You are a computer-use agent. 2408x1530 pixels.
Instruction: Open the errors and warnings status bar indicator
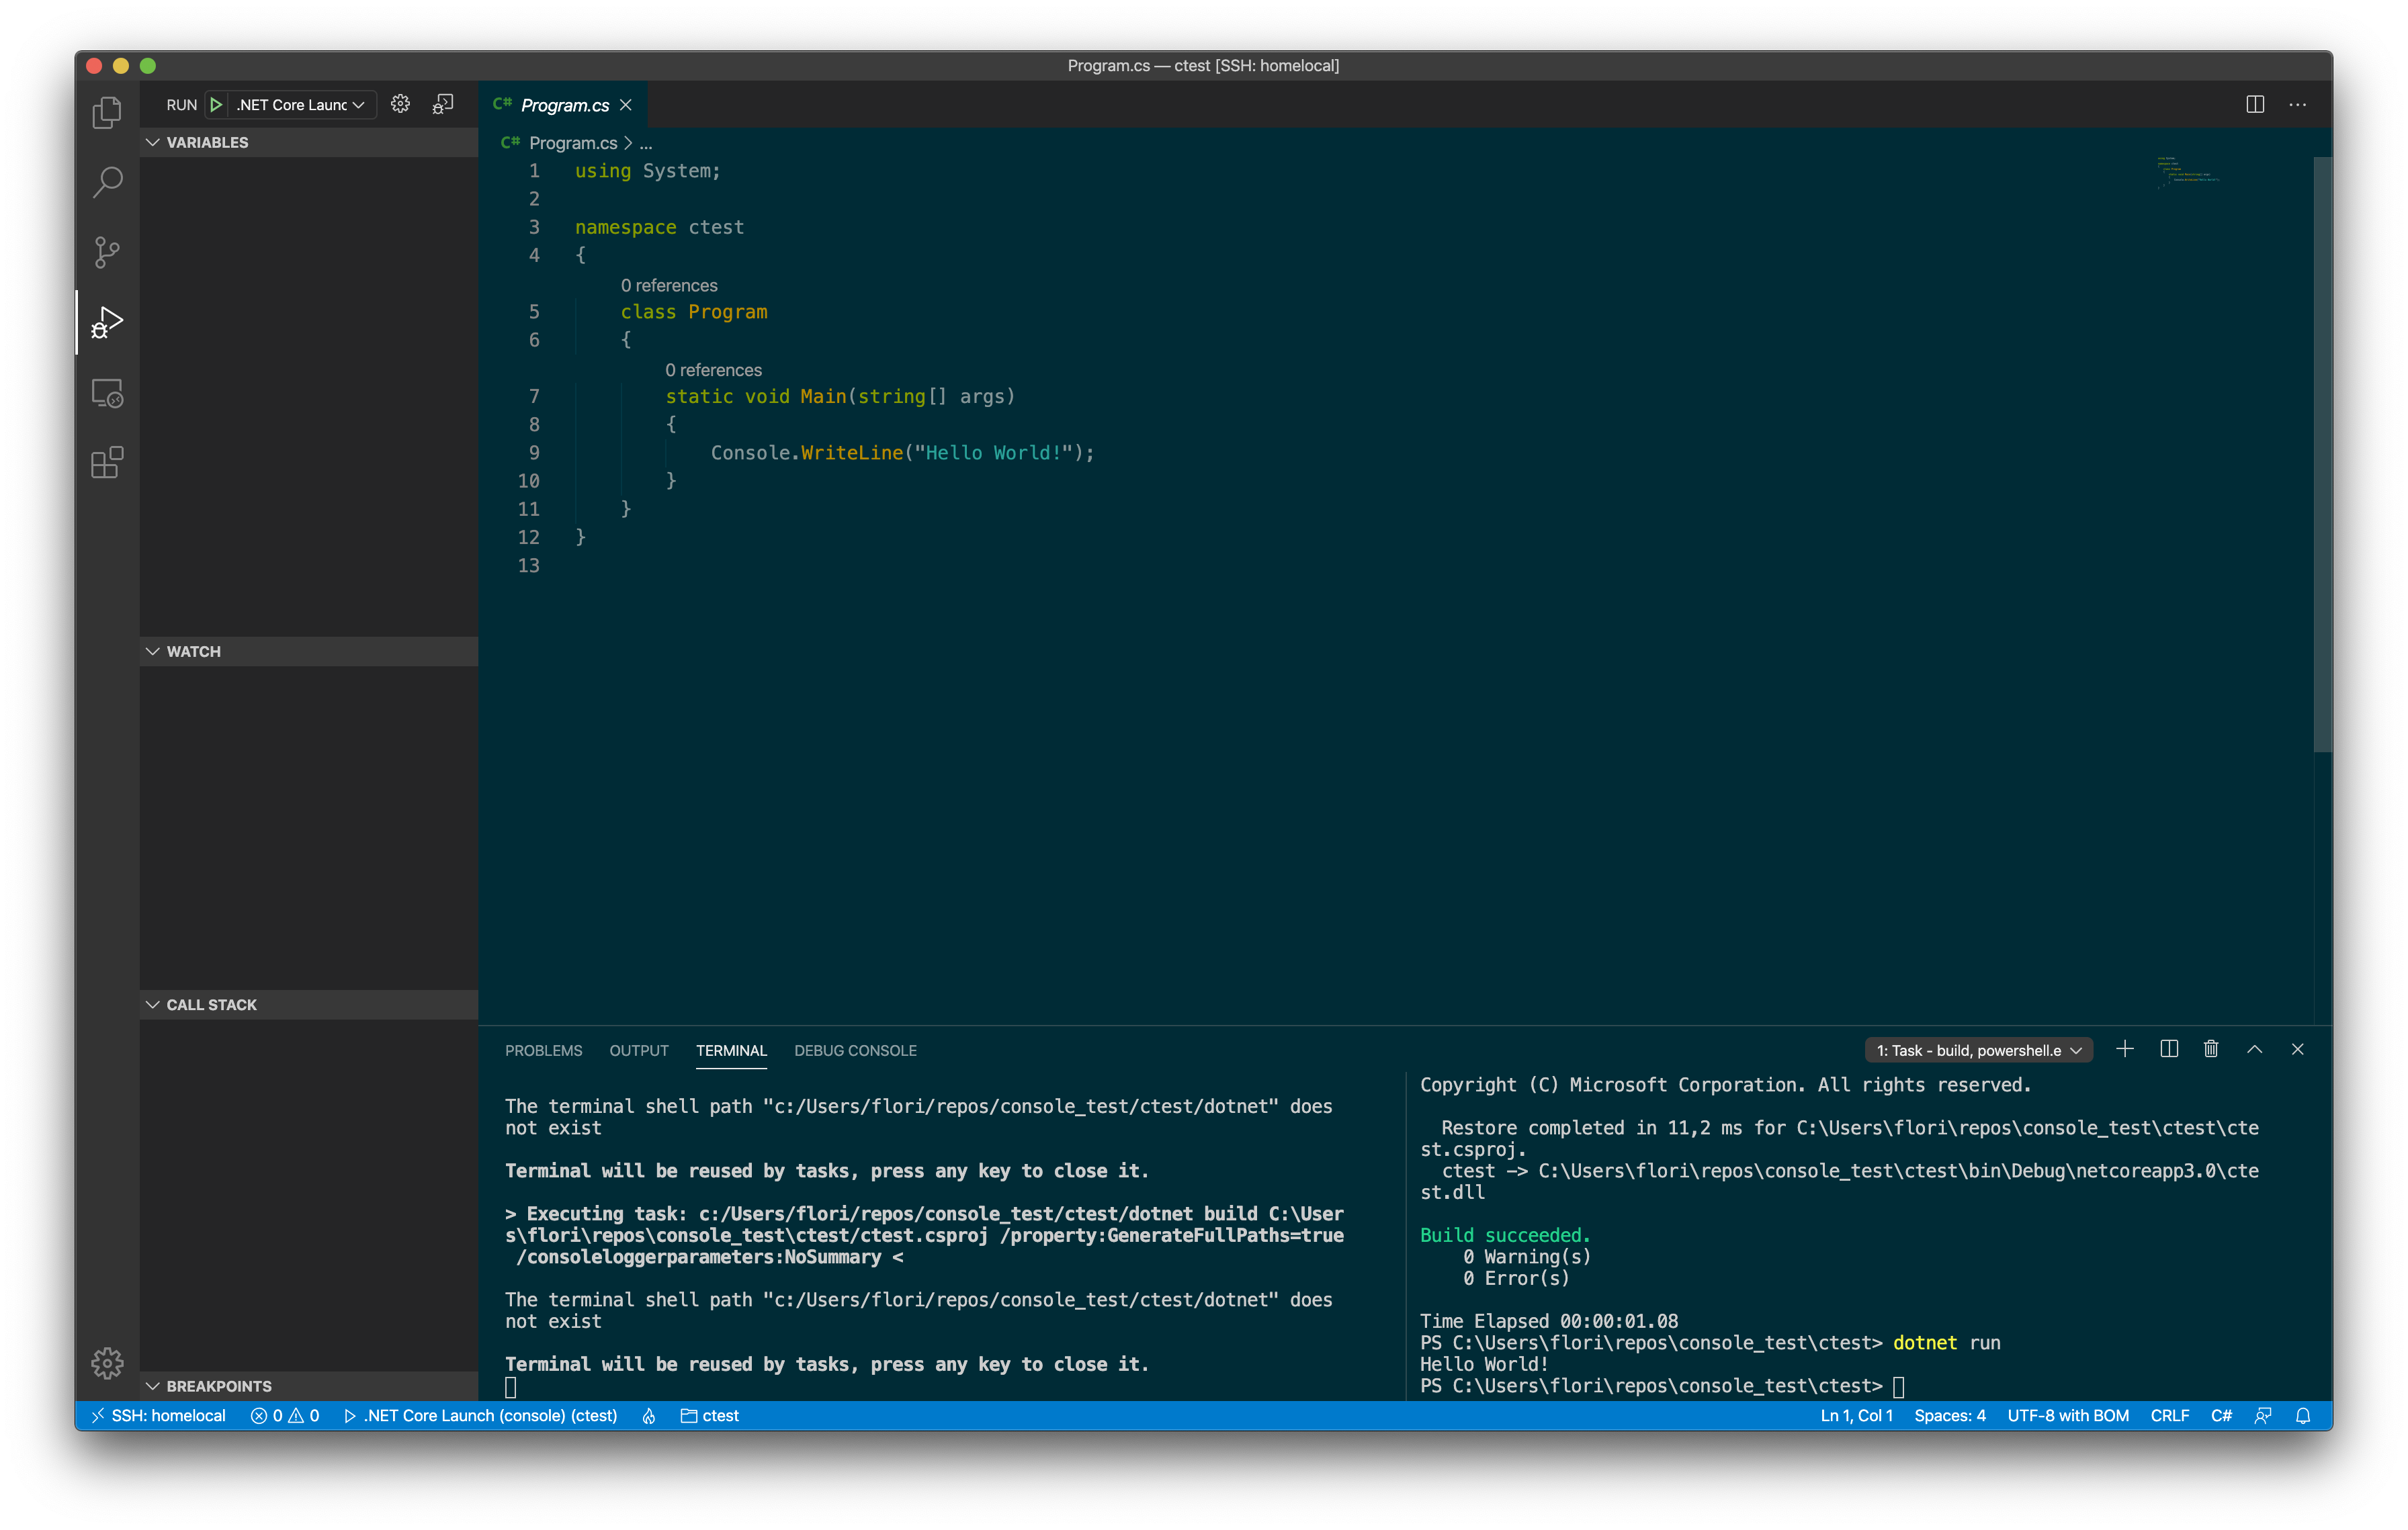tap(285, 1415)
